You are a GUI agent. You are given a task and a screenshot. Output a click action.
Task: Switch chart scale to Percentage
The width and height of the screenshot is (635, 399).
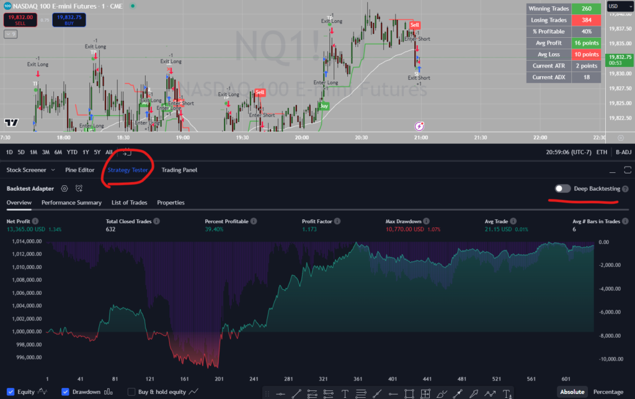[x=608, y=392]
